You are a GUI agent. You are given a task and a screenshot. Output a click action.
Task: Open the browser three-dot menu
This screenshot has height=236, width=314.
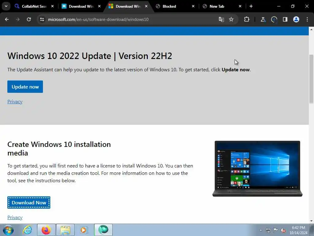tap(307, 19)
